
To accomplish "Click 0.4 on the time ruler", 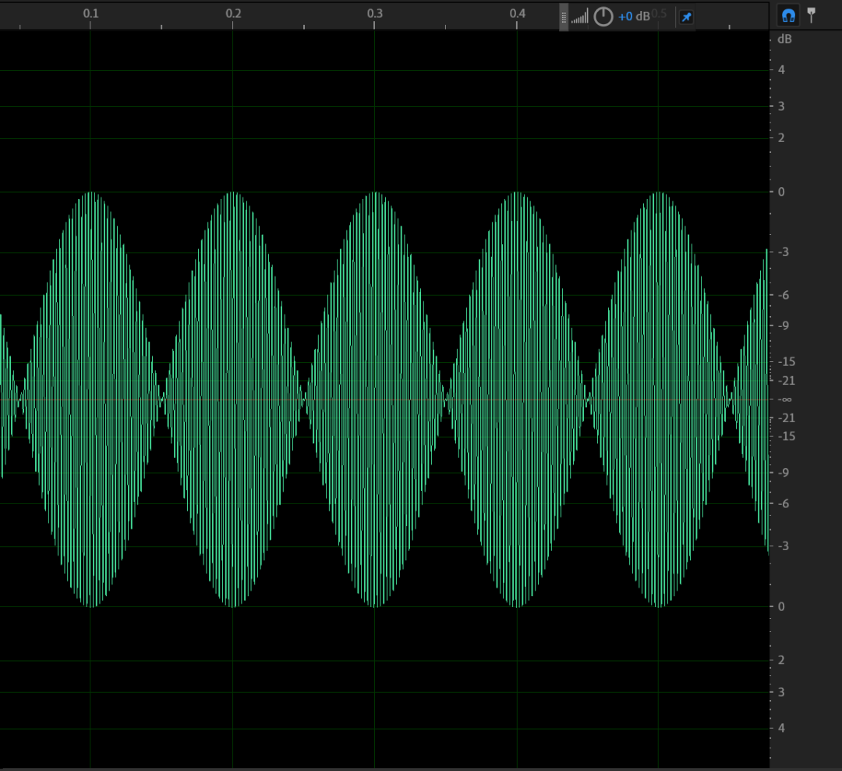I will (517, 13).
